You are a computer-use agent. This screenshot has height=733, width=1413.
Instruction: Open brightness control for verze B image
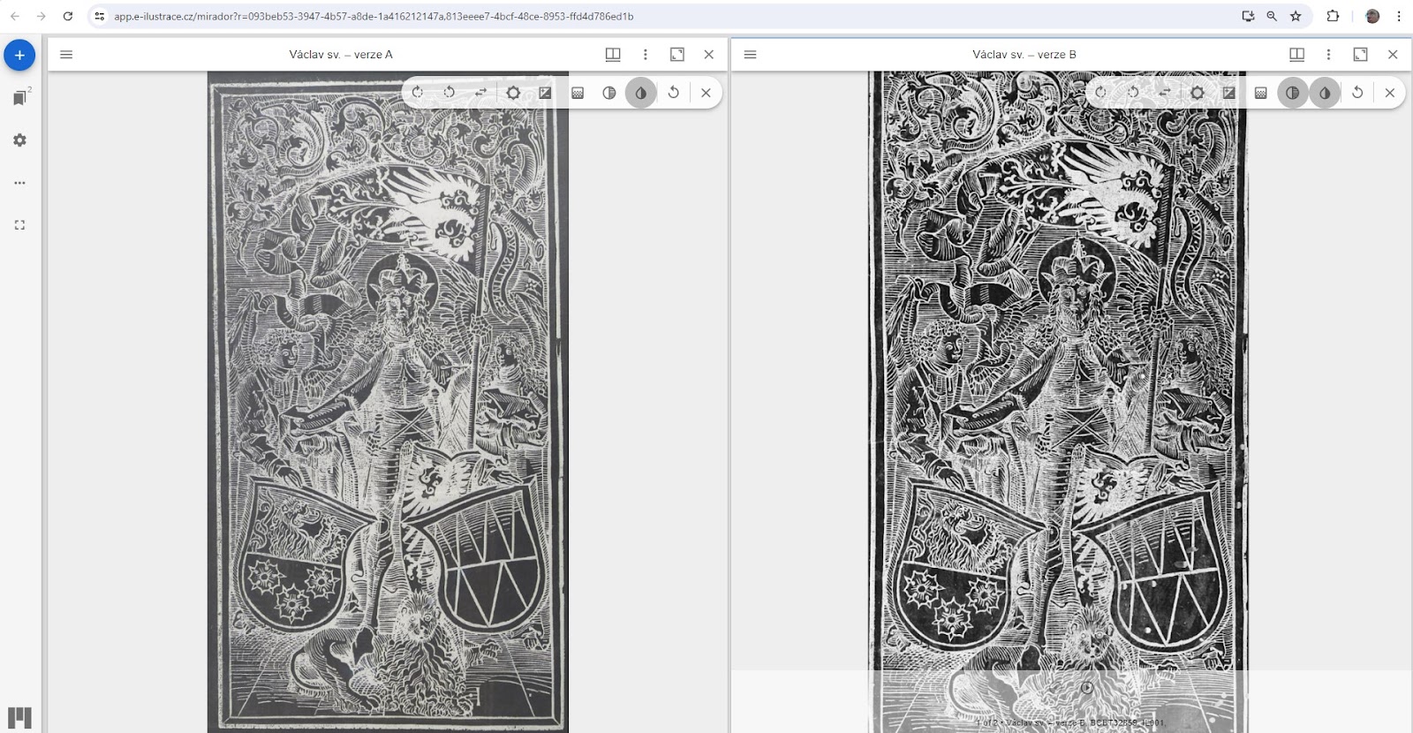pyautogui.click(x=1197, y=92)
